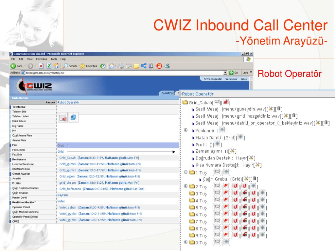
Task: Delete the dahili_or_operator message entry
Action: click(x=326, y=123)
